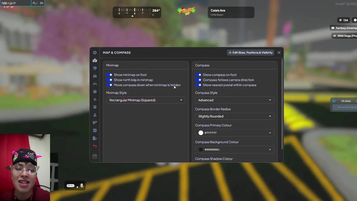Toggle Show compass on foot
Image resolution: width=357 pixels, height=201 pixels.
coord(199,75)
